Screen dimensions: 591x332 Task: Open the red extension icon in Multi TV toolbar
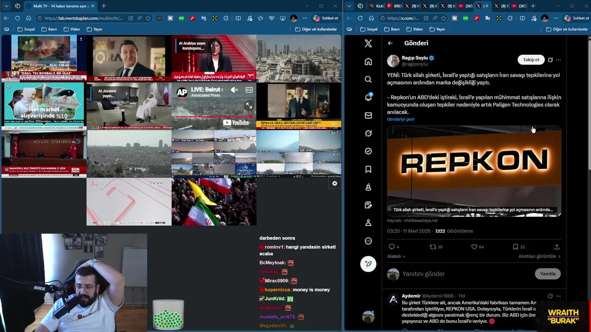193,18
